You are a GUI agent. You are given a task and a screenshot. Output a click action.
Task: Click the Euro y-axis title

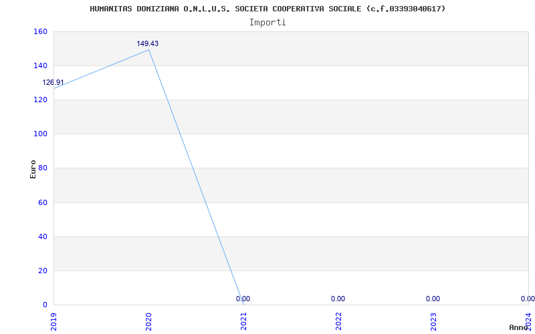point(33,169)
